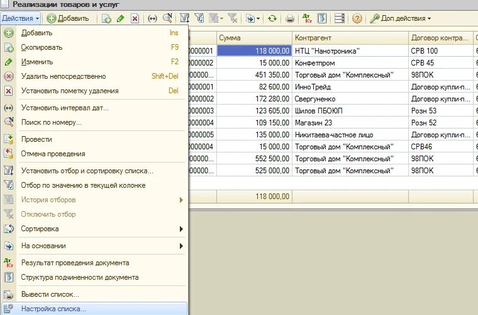Click the set filter and sorting toolbar icon
The height and width of the screenshot is (315, 478).
(184, 18)
